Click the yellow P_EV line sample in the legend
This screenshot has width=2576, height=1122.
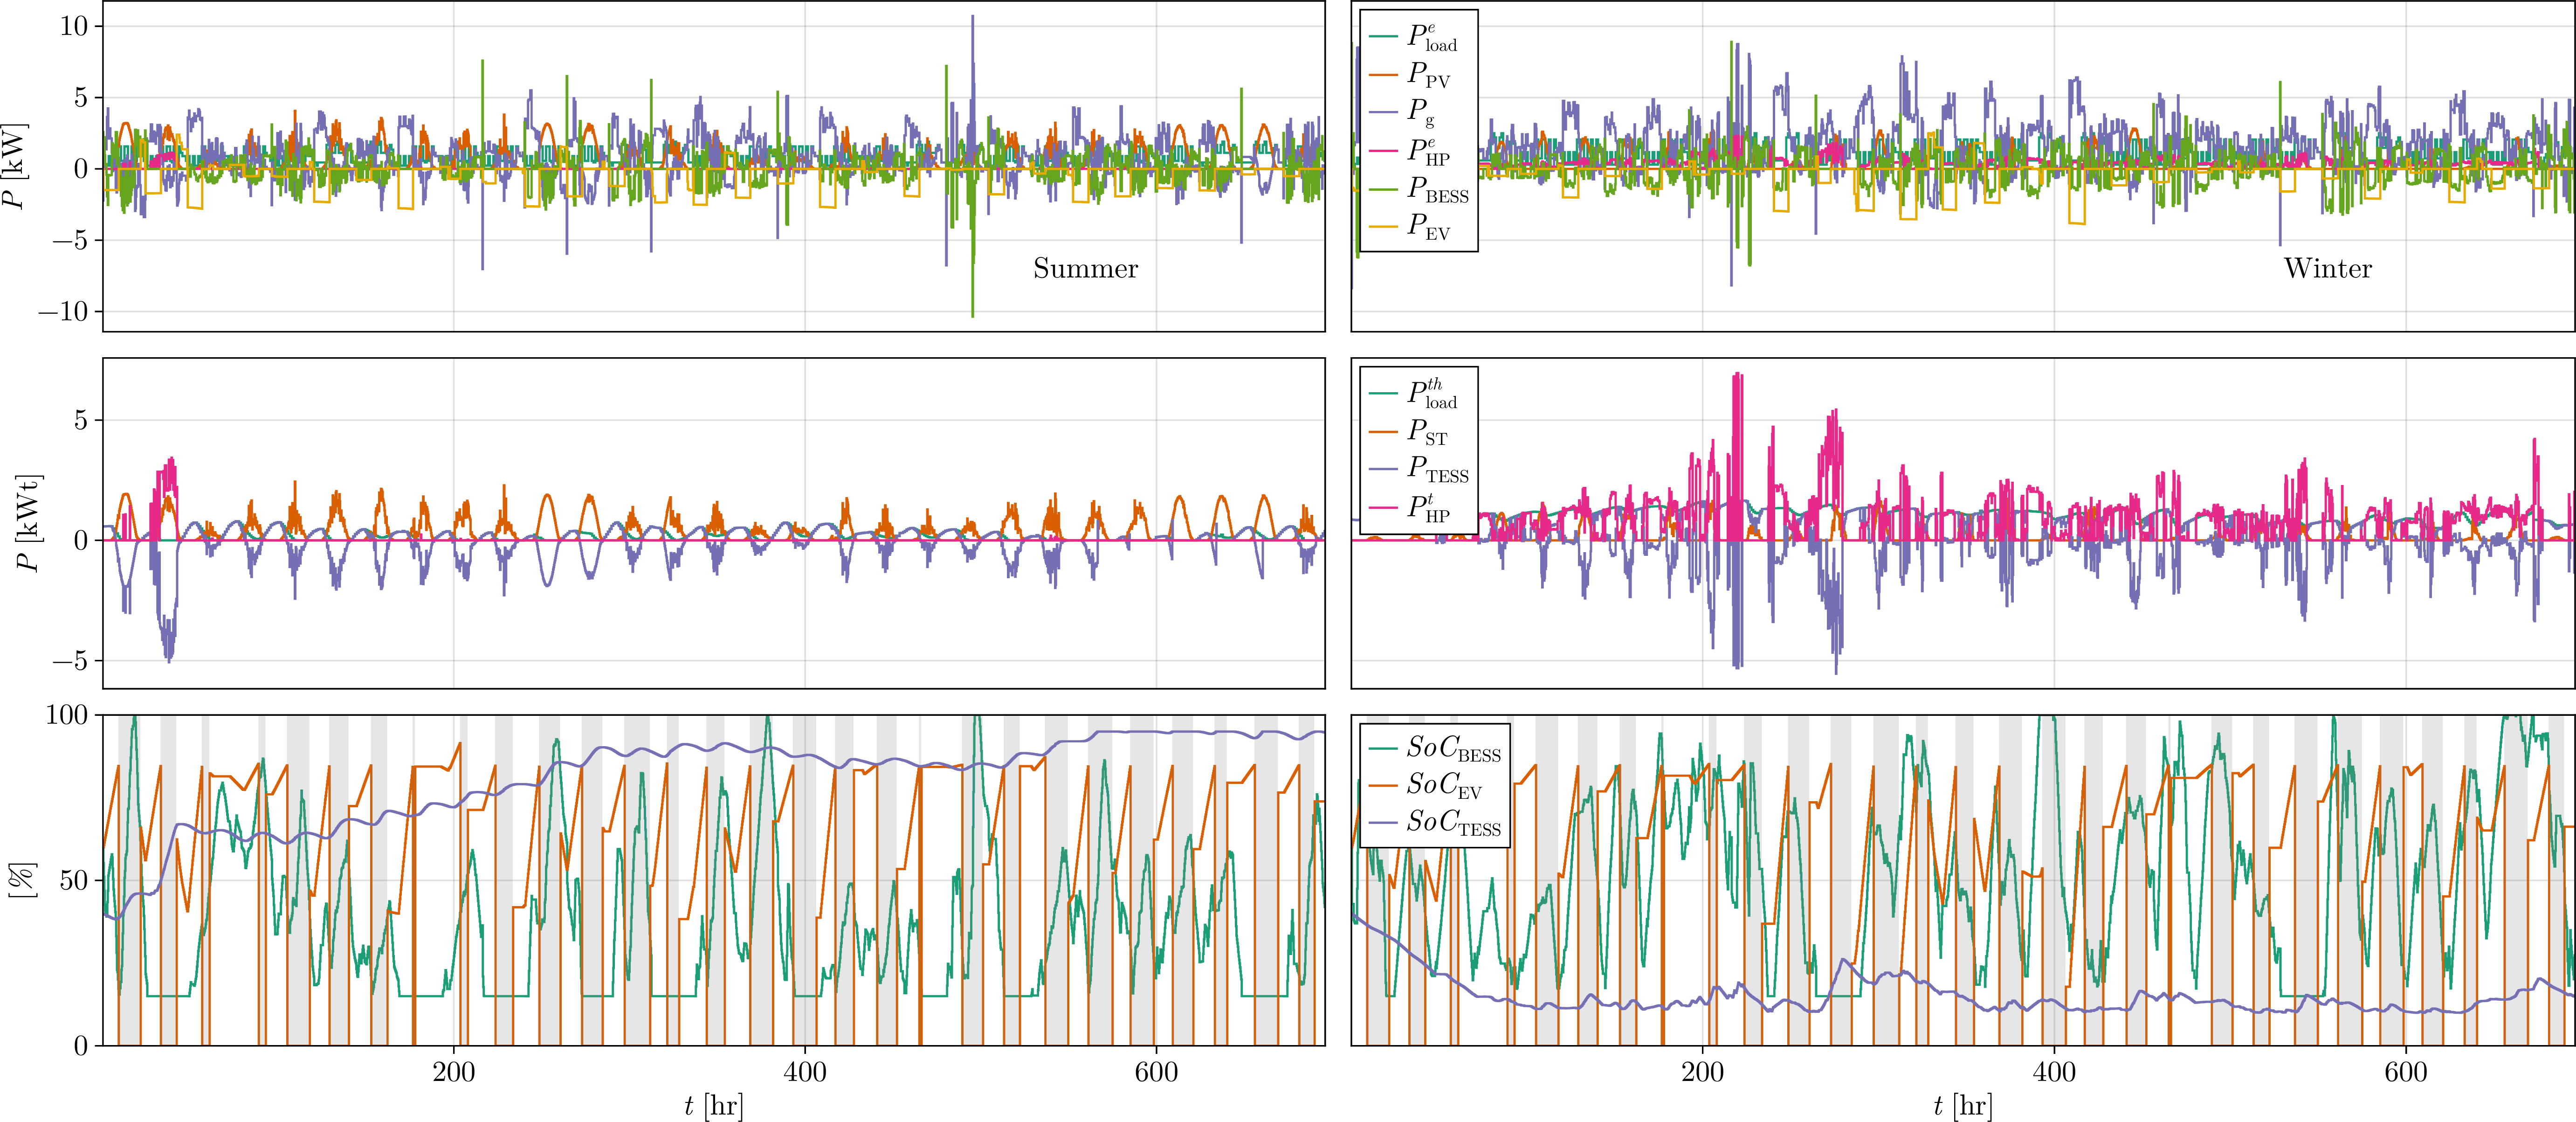[1383, 227]
